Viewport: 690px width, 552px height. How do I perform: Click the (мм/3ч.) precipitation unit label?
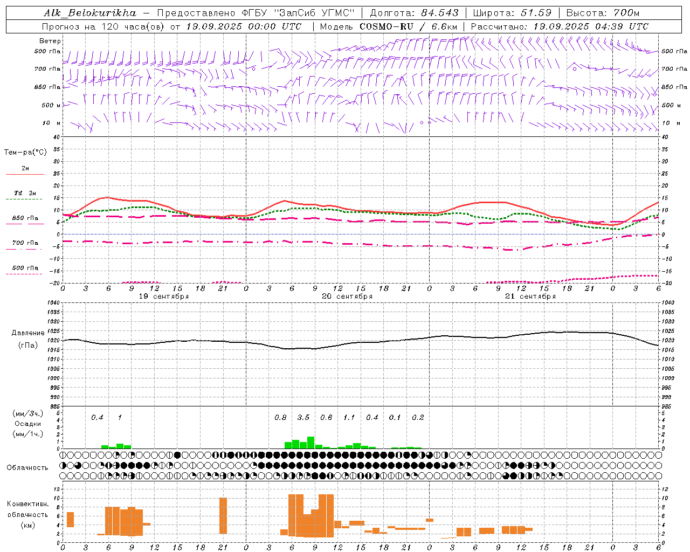(27, 413)
